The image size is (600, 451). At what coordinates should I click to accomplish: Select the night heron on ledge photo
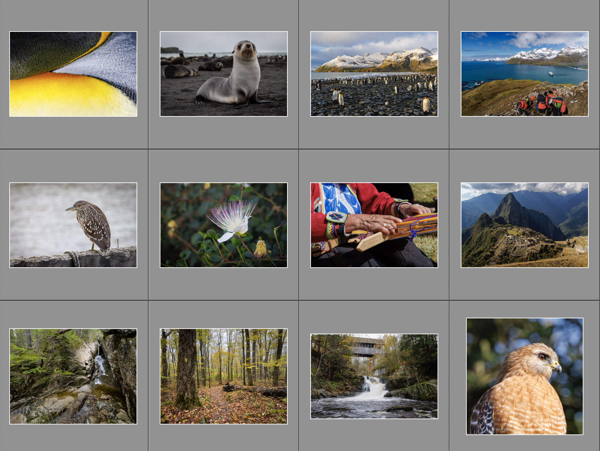[x=73, y=225]
